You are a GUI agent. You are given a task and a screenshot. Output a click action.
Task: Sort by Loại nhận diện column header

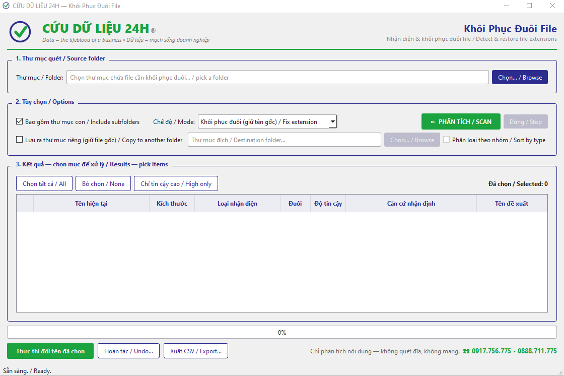(x=237, y=204)
